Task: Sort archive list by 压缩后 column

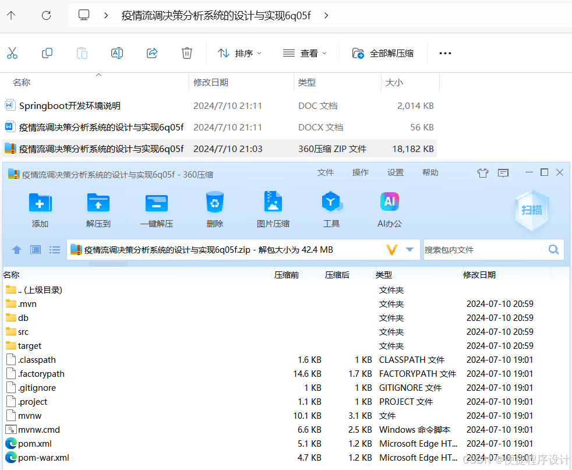Action: click(x=337, y=275)
